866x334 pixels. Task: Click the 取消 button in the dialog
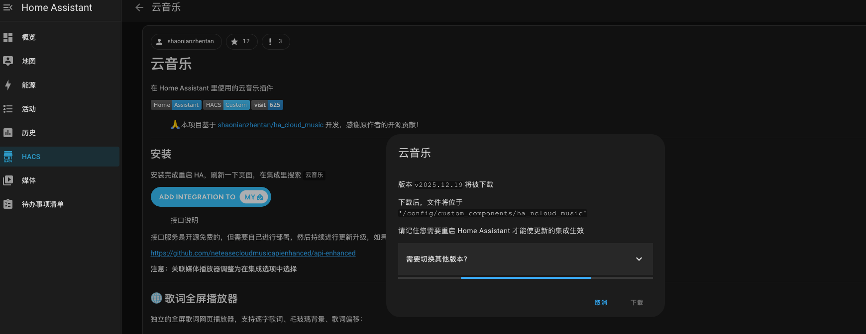click(x=601, y=303)
